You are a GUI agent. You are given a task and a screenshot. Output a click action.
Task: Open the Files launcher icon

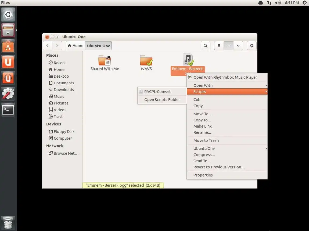[x=8, y=30]
